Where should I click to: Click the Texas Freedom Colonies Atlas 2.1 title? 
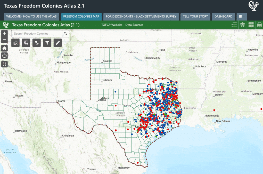click(x=44, y=6)
